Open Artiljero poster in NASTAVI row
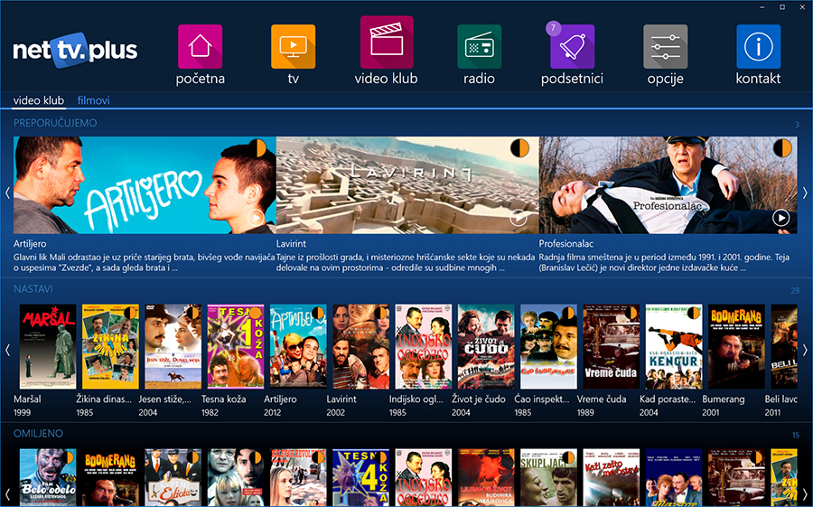The width and height of the screenshot is (813, 507). [298, 347]
